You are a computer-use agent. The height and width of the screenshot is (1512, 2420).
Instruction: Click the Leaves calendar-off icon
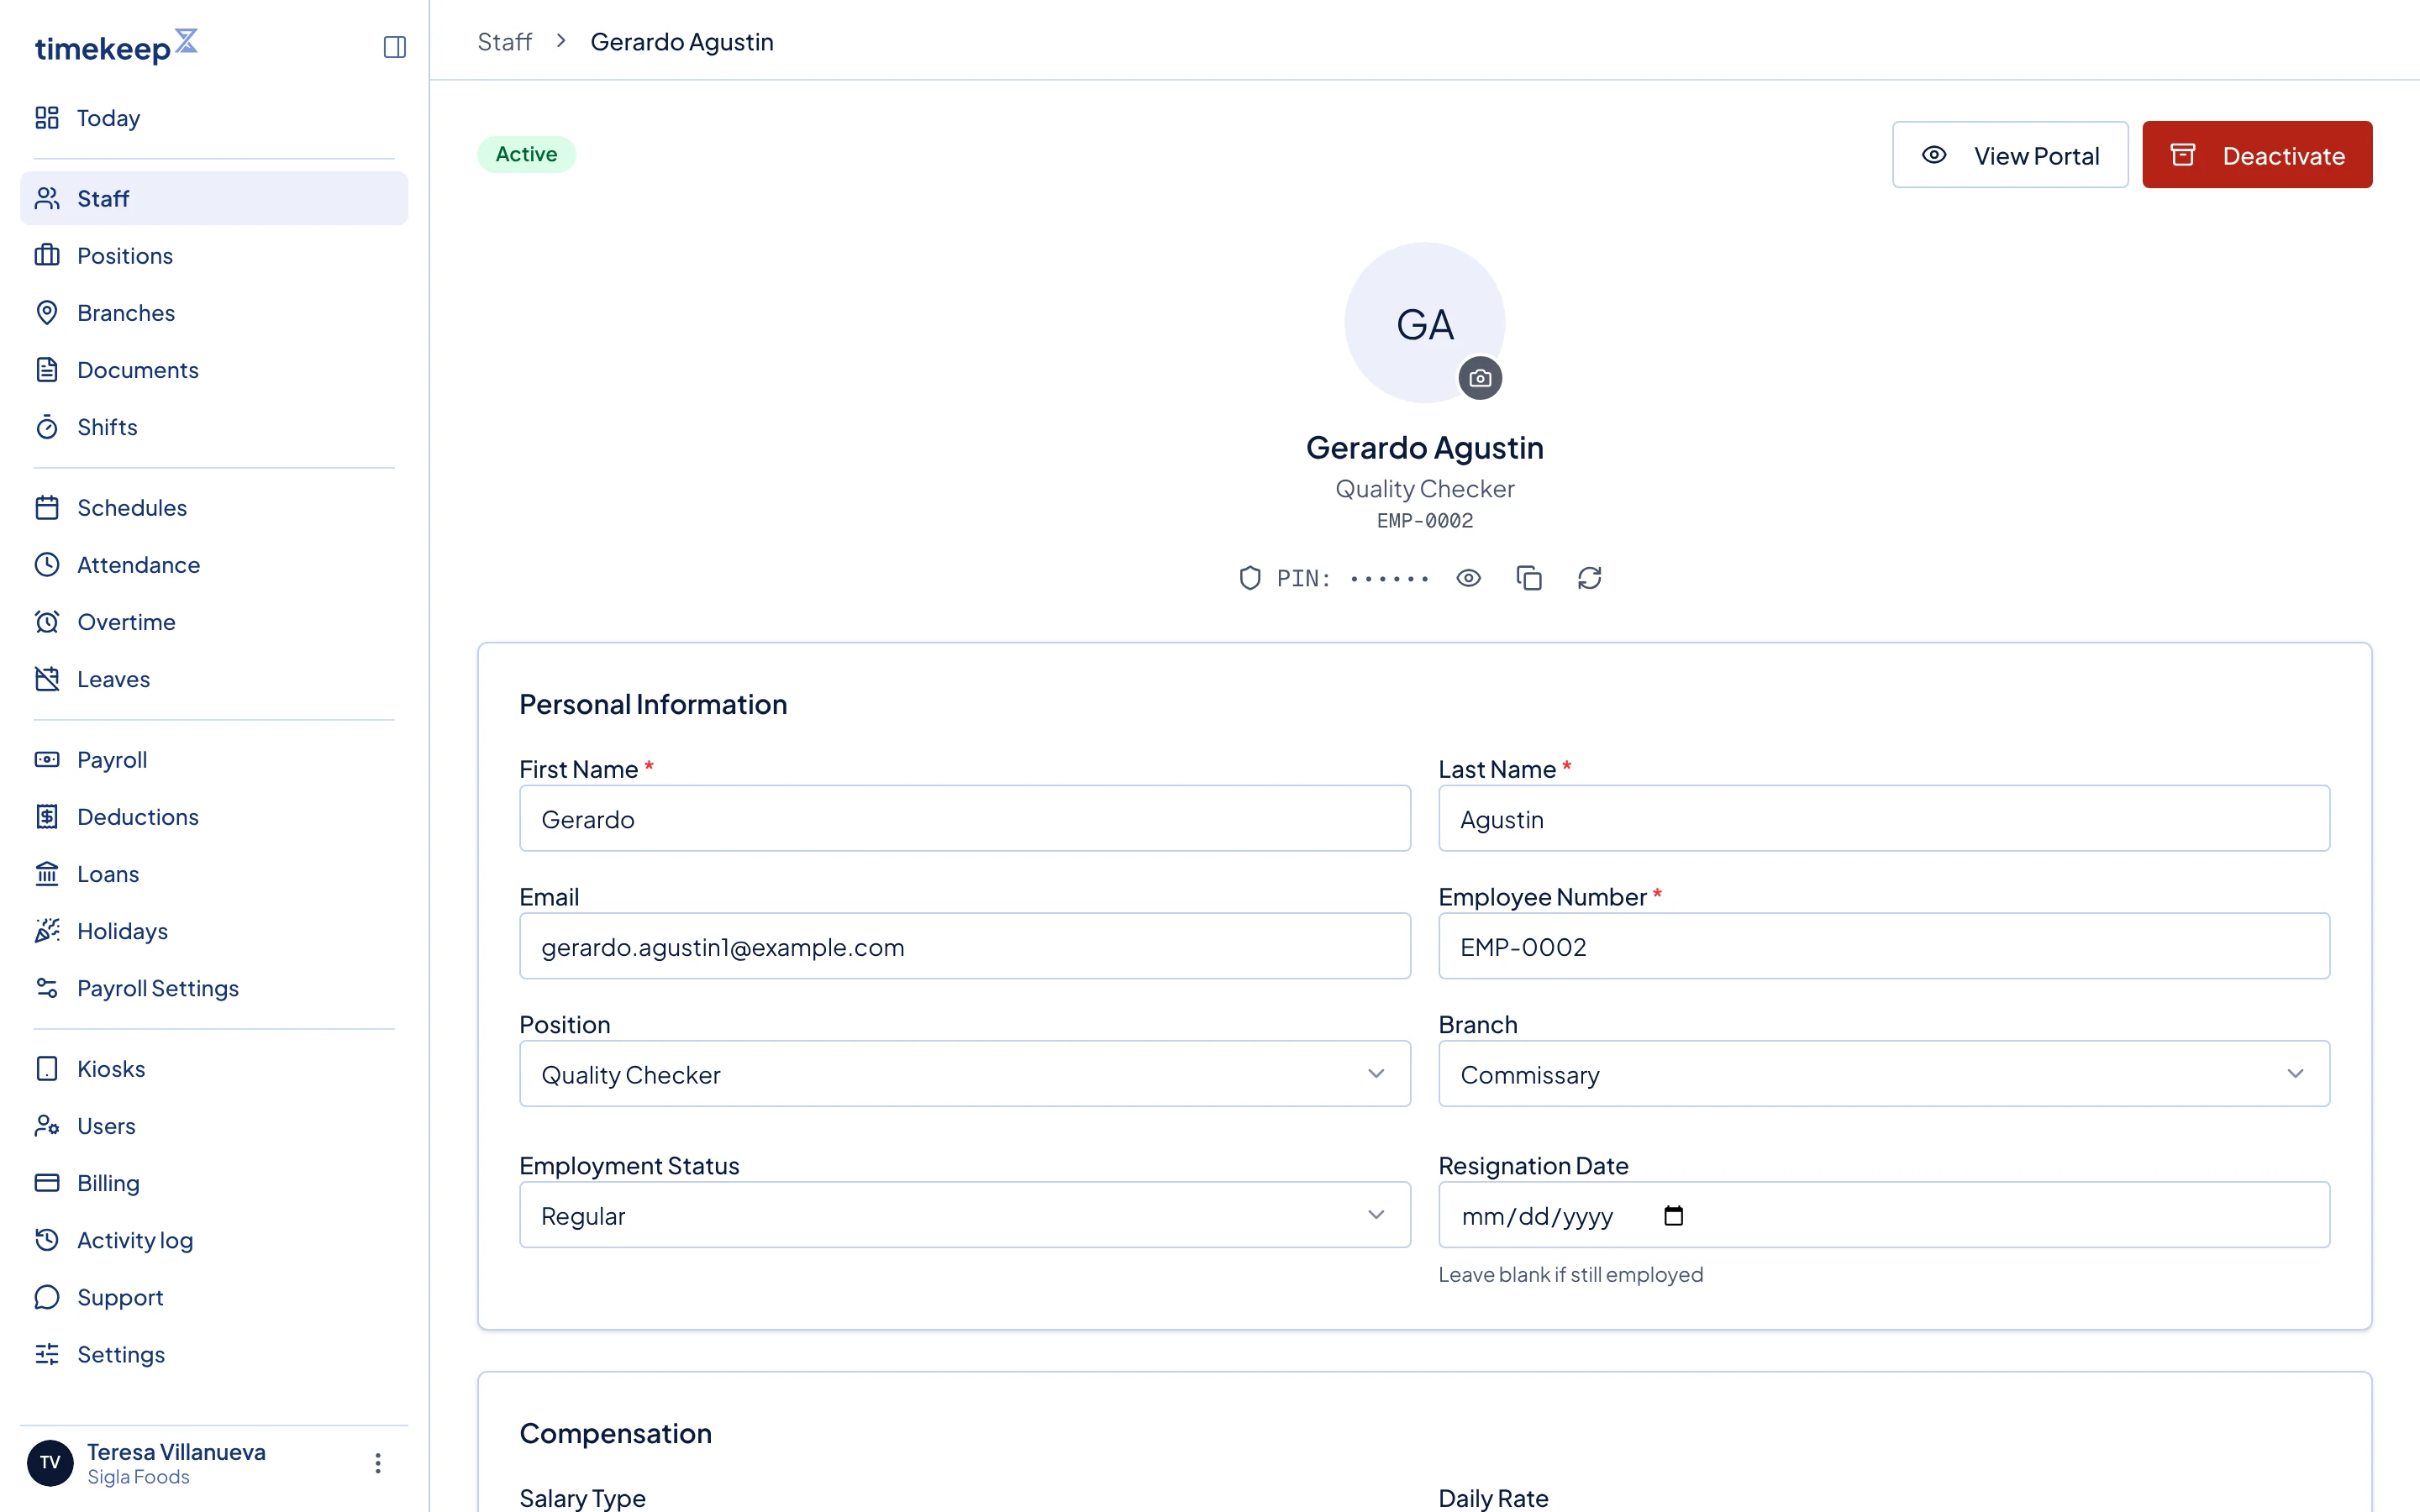47,679
